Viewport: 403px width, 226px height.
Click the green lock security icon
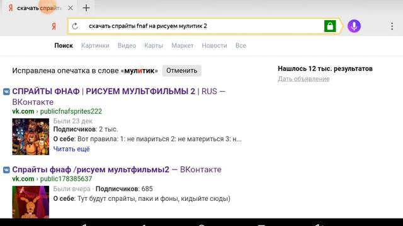(330, 26)
